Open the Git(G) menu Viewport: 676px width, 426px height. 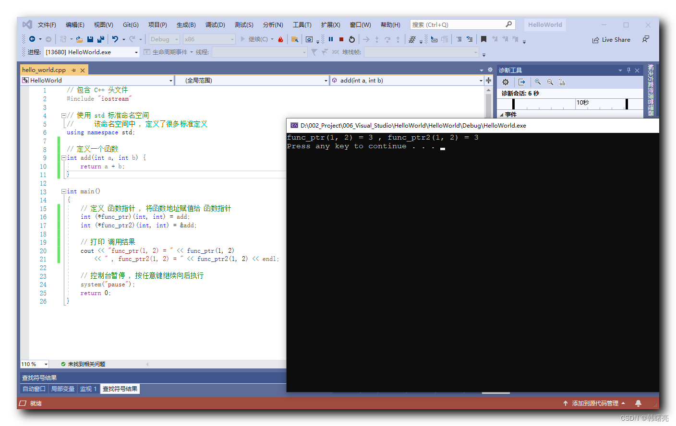tap(131, 24)
